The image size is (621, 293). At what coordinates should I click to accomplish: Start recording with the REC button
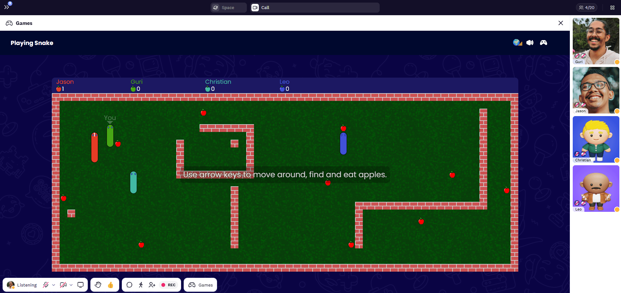(168, 285)
